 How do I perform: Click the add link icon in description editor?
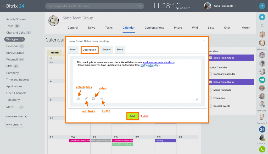[86, 98]
